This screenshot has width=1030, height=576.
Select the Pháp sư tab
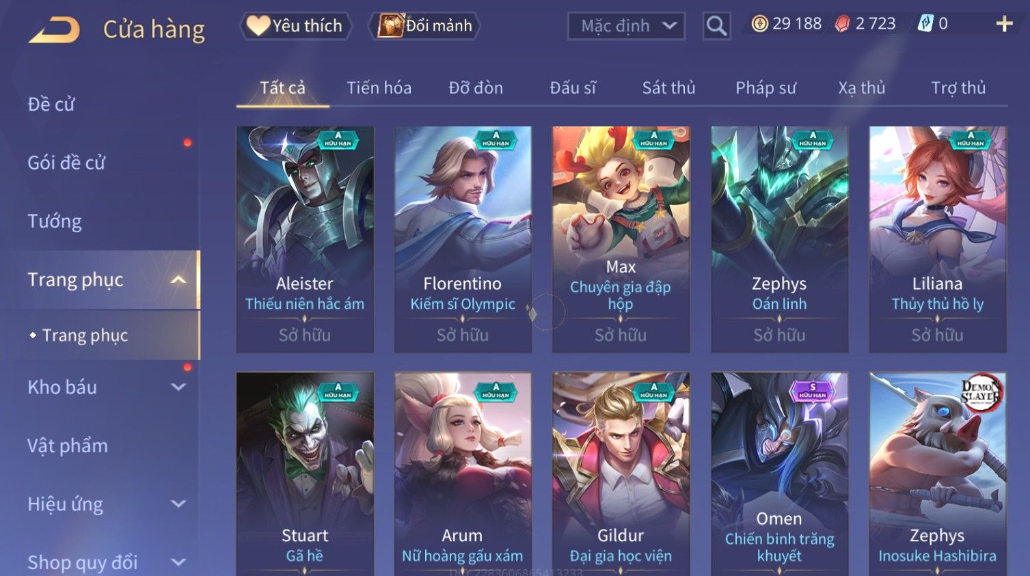coord(765,87)
